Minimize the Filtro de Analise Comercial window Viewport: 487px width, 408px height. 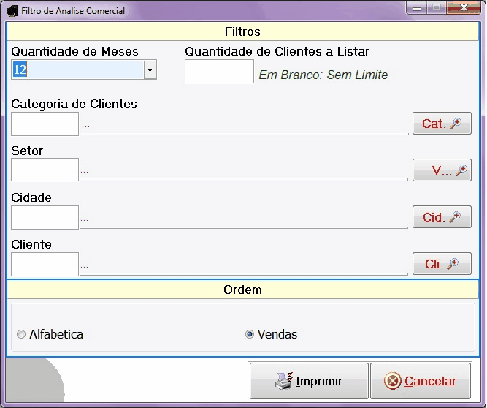(416, 8)
